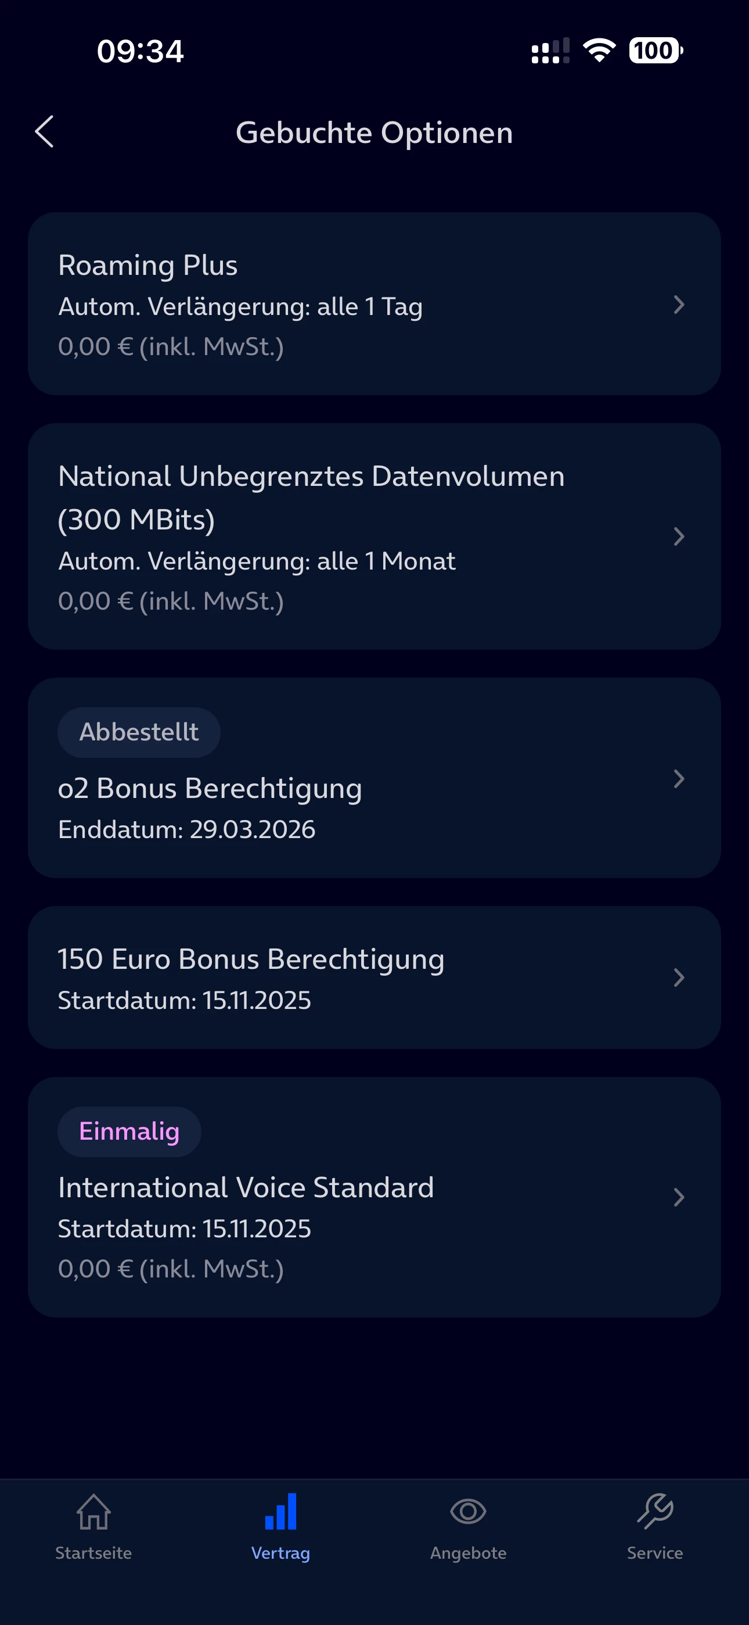Switch to the Service tab label

click(655, 1553)
